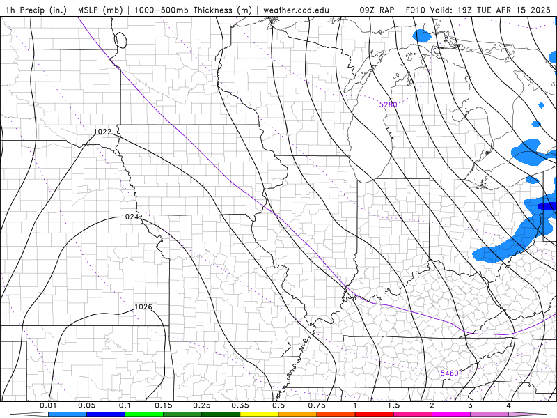Click the blue precipitation patch over Lake Superior

tap(422, 36)
